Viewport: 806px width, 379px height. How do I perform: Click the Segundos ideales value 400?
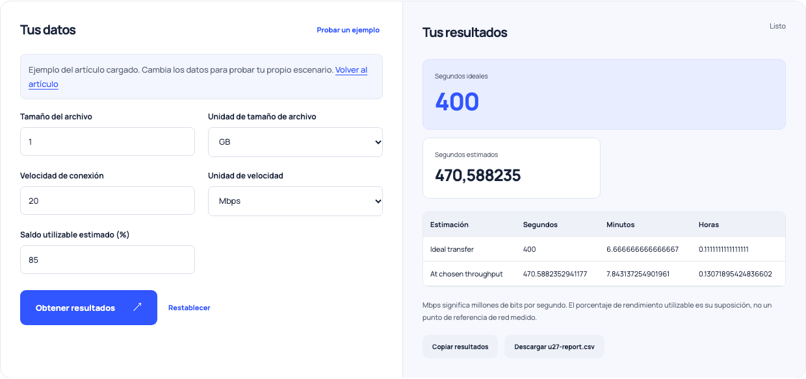pyautogui.click(x=457, y=102)
